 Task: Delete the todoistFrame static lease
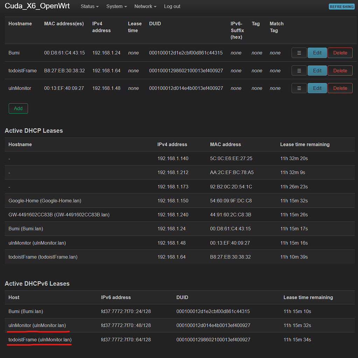(340, 70)
